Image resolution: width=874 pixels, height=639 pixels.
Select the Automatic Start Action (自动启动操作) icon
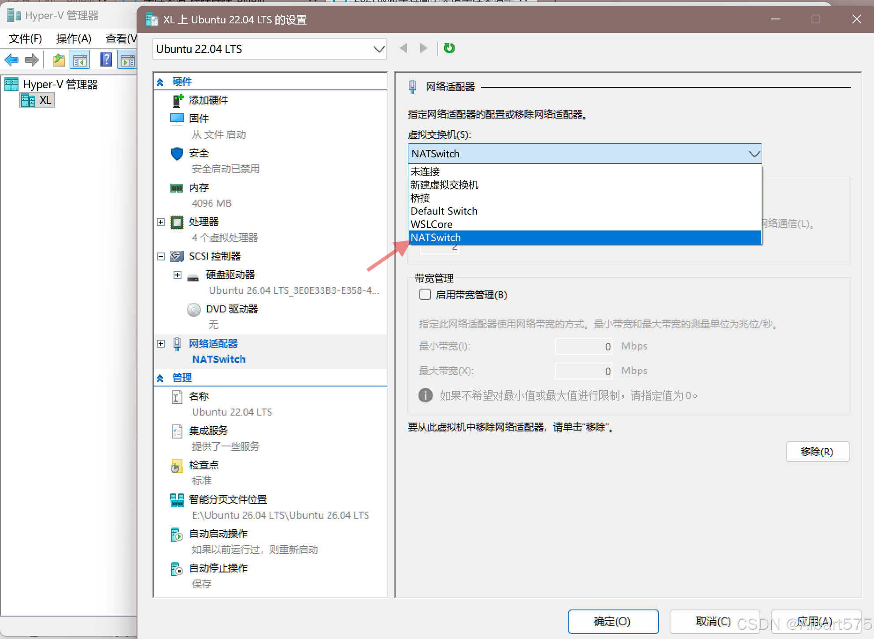pos(177,534)
